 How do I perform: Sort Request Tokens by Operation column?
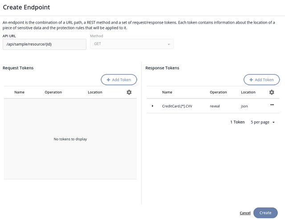pyautogui.click(x=53, y=92)
